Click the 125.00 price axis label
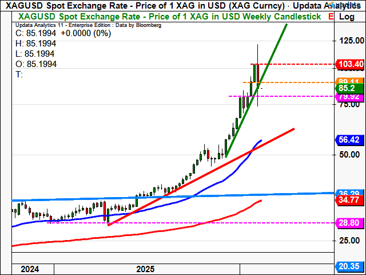Viewport: 366px width, 275px height. pos(348,41)
